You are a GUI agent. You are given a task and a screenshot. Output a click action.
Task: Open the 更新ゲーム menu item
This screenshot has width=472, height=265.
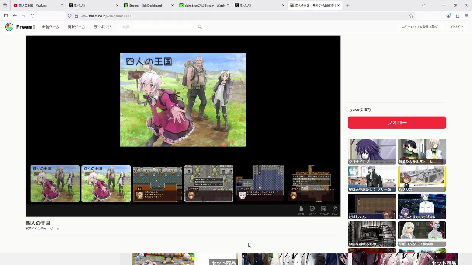click(x=76, y=27)
